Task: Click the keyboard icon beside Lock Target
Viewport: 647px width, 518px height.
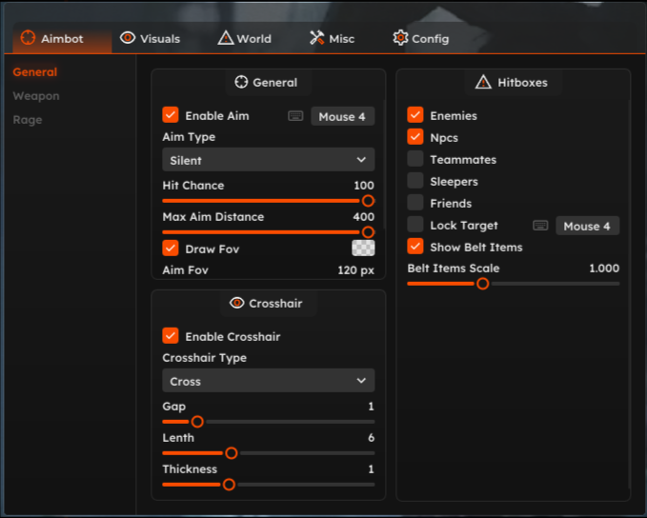Action: [x=540, y=226]
